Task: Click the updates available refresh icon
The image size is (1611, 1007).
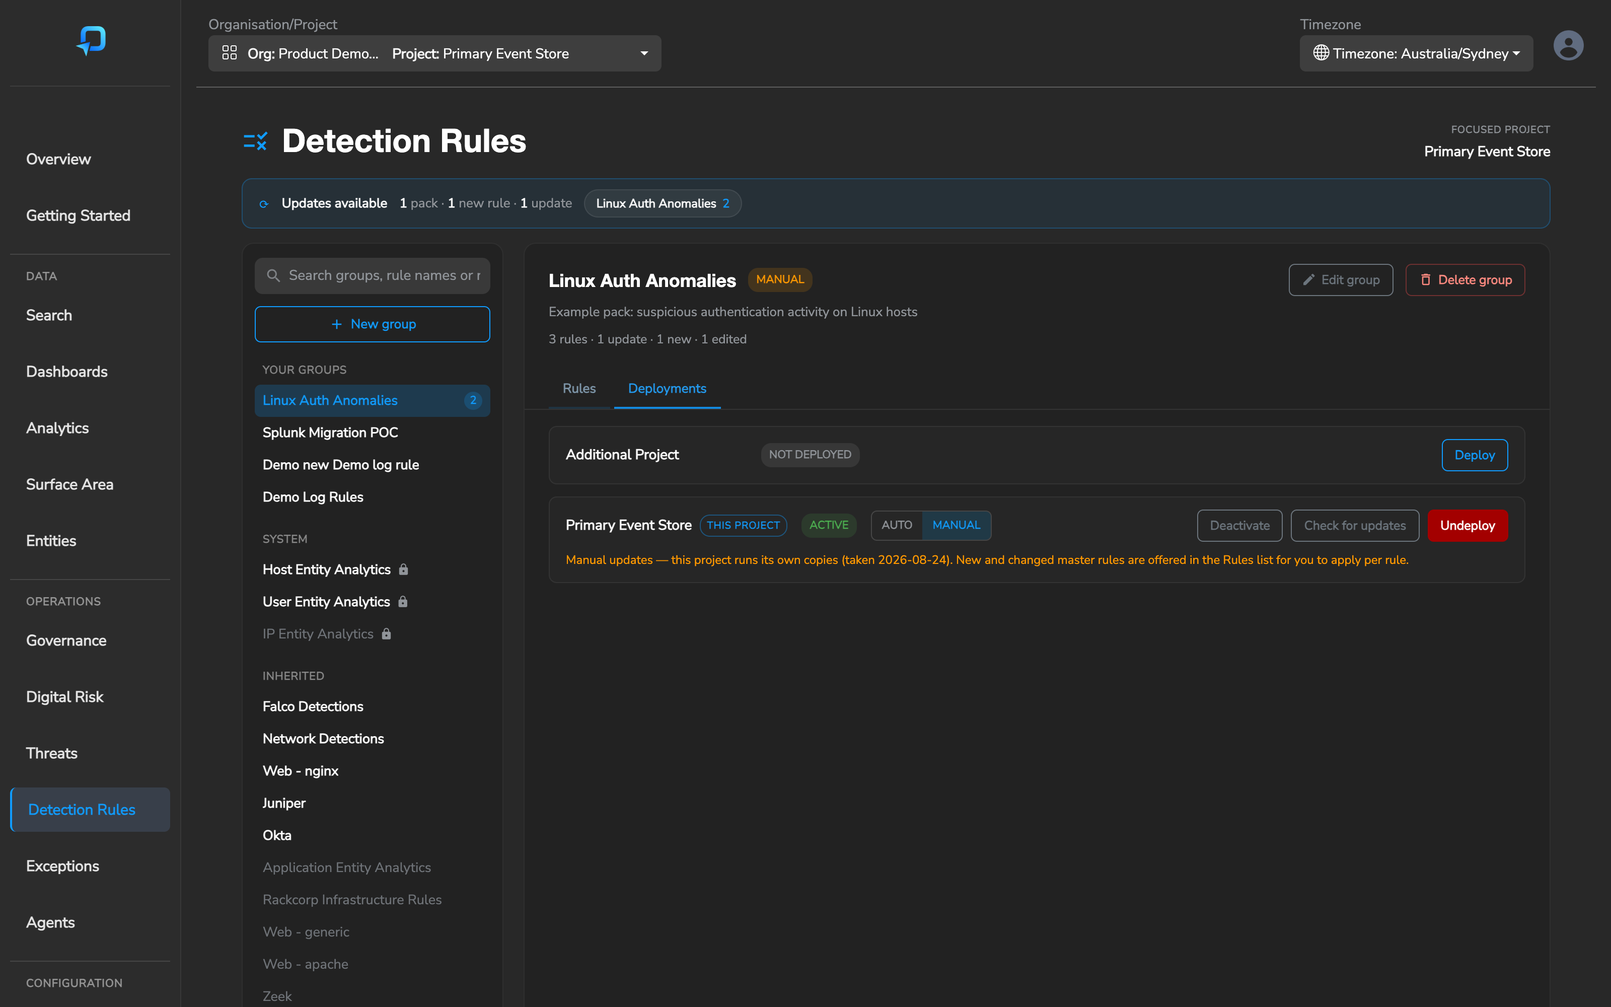Action: click(x=264, y=204)
